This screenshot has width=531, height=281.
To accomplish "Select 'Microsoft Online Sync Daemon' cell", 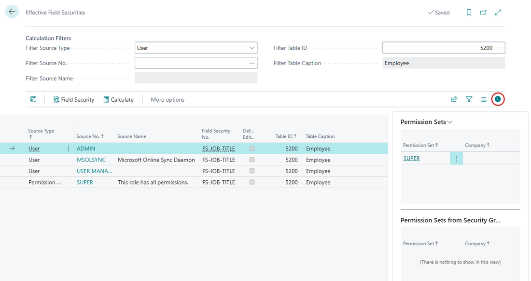I will click(x=156, y=160).
